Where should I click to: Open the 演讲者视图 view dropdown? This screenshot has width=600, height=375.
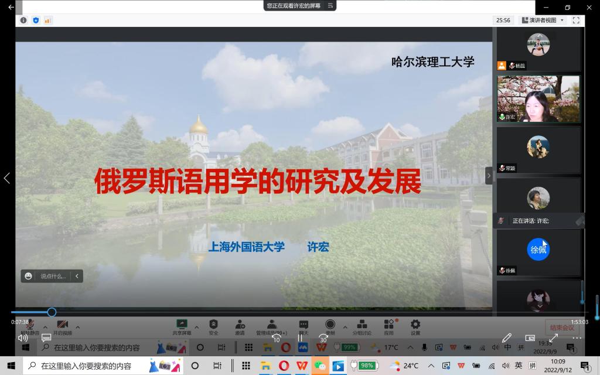543,20
